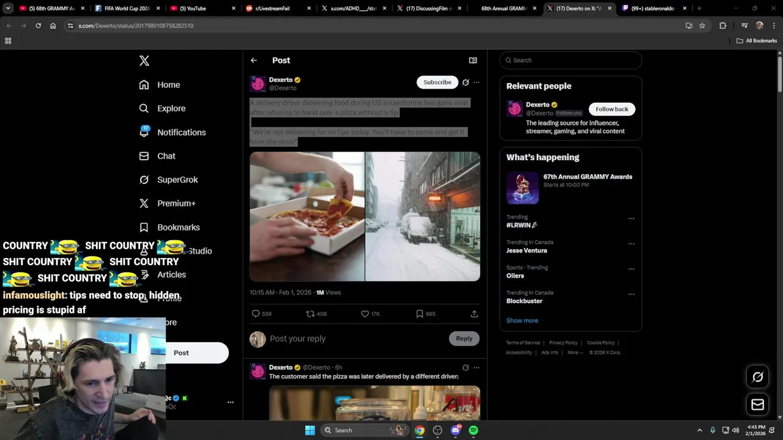Click the X Search box
The image size is (783, 440).
[571, 60]
